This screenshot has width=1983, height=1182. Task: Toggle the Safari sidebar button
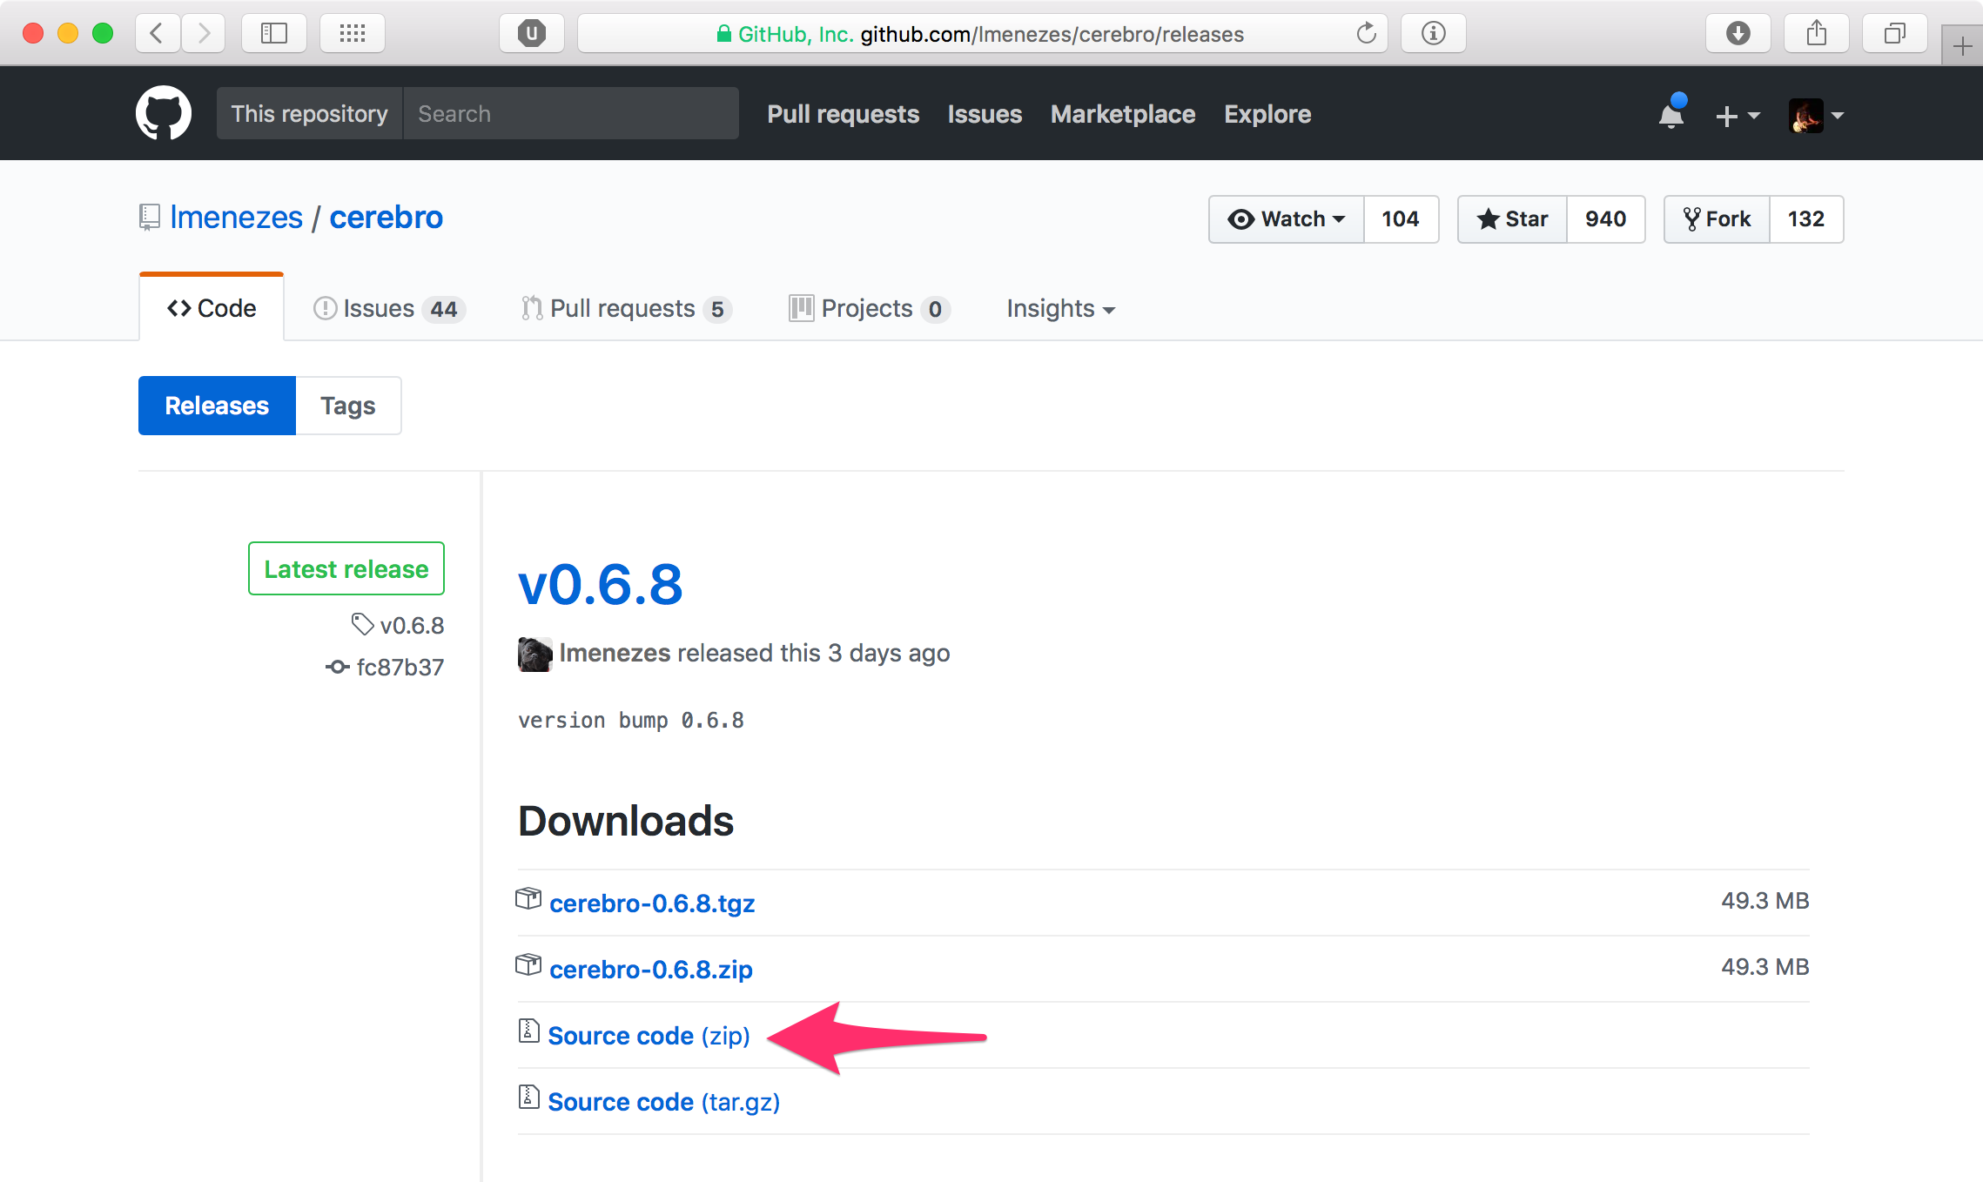tap(274, 34)
